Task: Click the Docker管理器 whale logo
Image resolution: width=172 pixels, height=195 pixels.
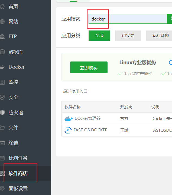Action: click(x=69, y=118)
